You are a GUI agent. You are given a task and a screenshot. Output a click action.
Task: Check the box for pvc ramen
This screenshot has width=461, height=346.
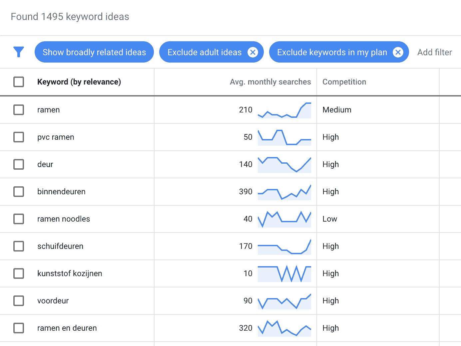click(19, 137)
